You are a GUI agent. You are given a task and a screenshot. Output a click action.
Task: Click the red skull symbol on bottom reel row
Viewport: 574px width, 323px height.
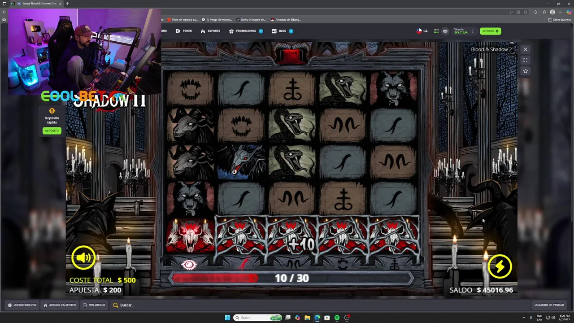tap(190, 236)
